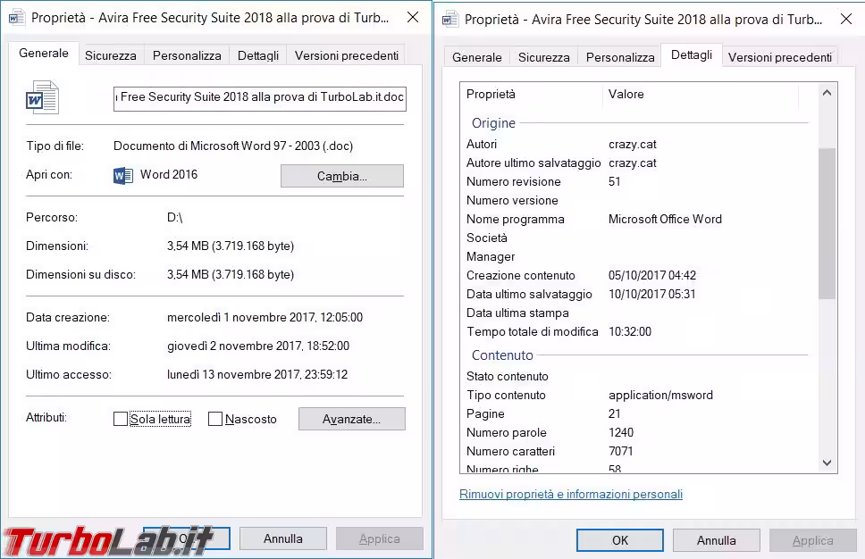Select Tempo totale di modifica 10:32:00
Screen dimensions: 865x559
pyautogui.click(x=630, y=332)
